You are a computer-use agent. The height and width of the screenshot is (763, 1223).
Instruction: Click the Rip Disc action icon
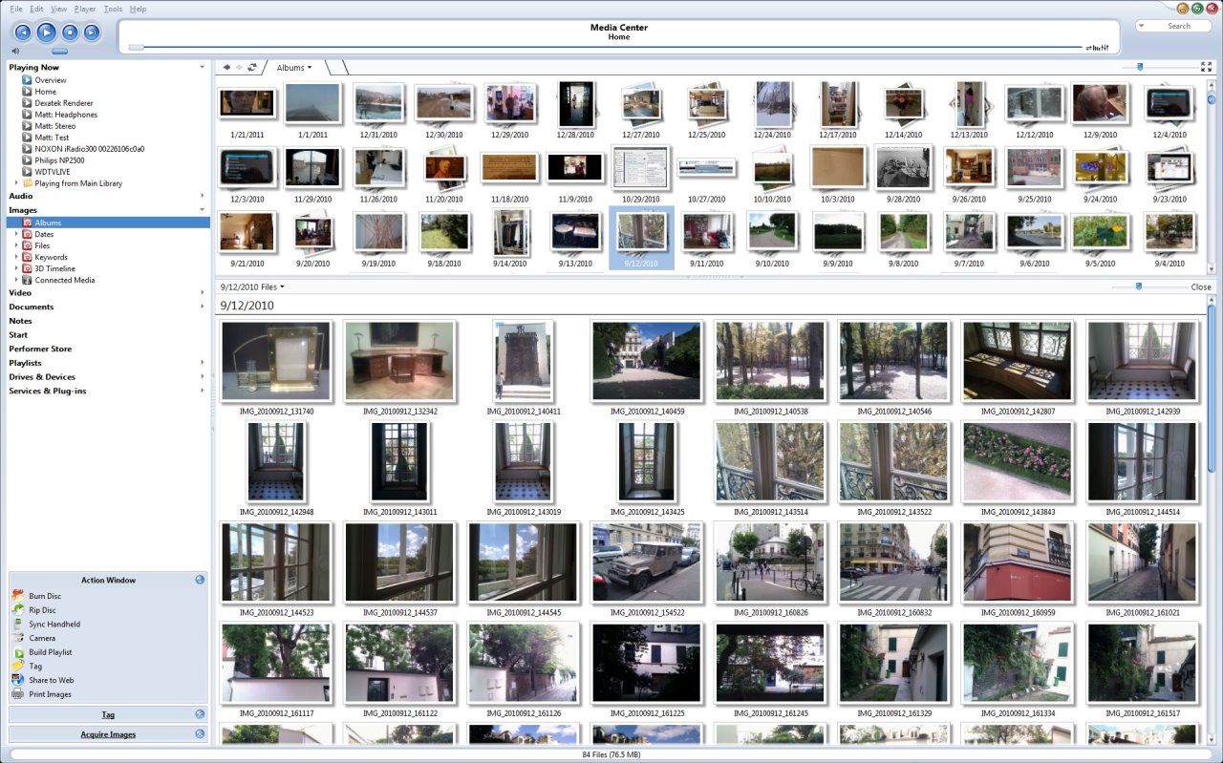click(x=17, y=610)
